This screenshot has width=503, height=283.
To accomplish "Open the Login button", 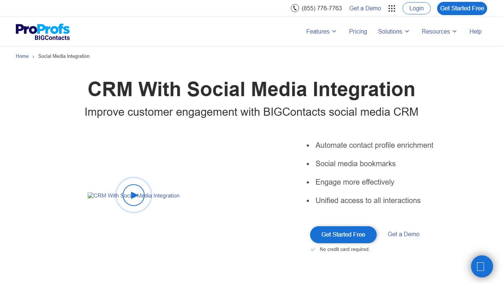I will coord(416,8).
